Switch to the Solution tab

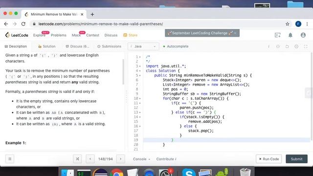coord(47,46)
